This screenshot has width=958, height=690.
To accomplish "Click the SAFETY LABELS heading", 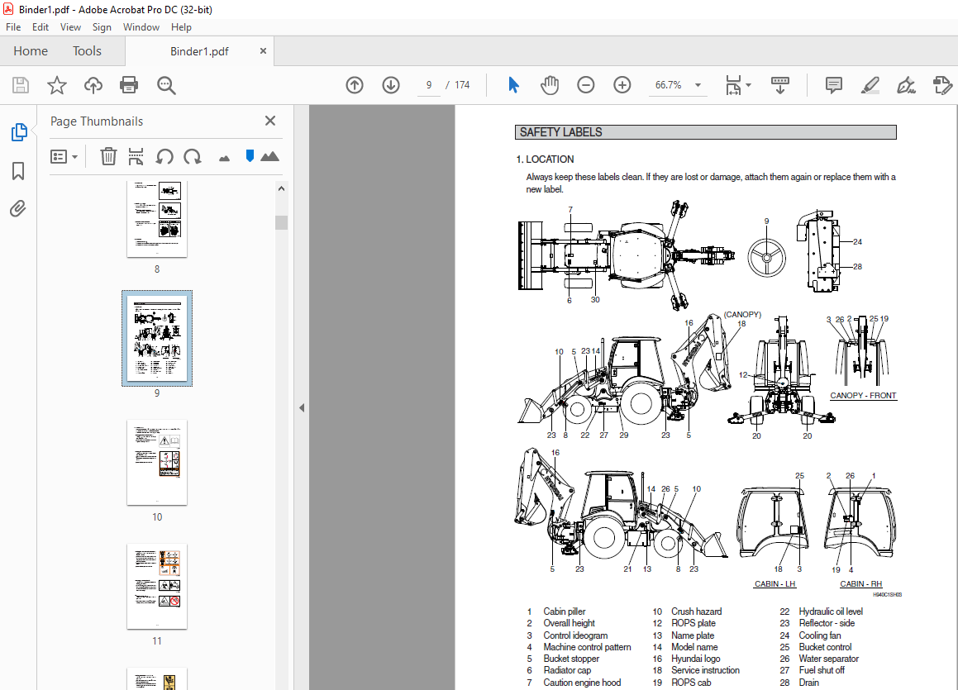I will click(x=561, y=132).
